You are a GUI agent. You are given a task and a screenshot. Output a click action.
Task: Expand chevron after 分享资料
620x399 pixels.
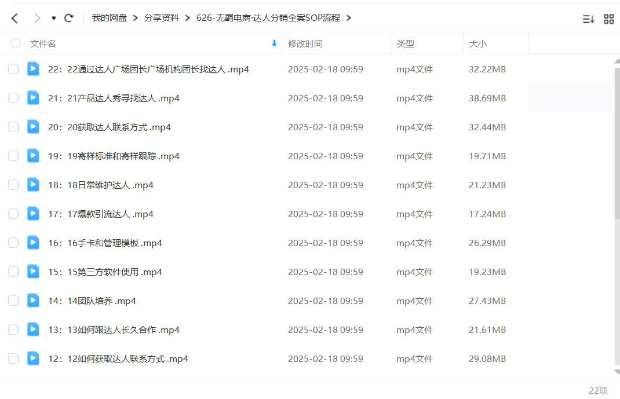[187, 18]
